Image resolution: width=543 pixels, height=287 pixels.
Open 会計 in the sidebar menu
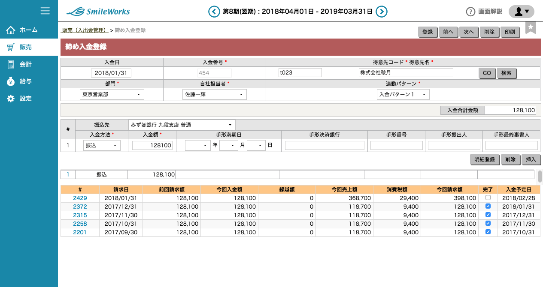[x=26, y=64]
